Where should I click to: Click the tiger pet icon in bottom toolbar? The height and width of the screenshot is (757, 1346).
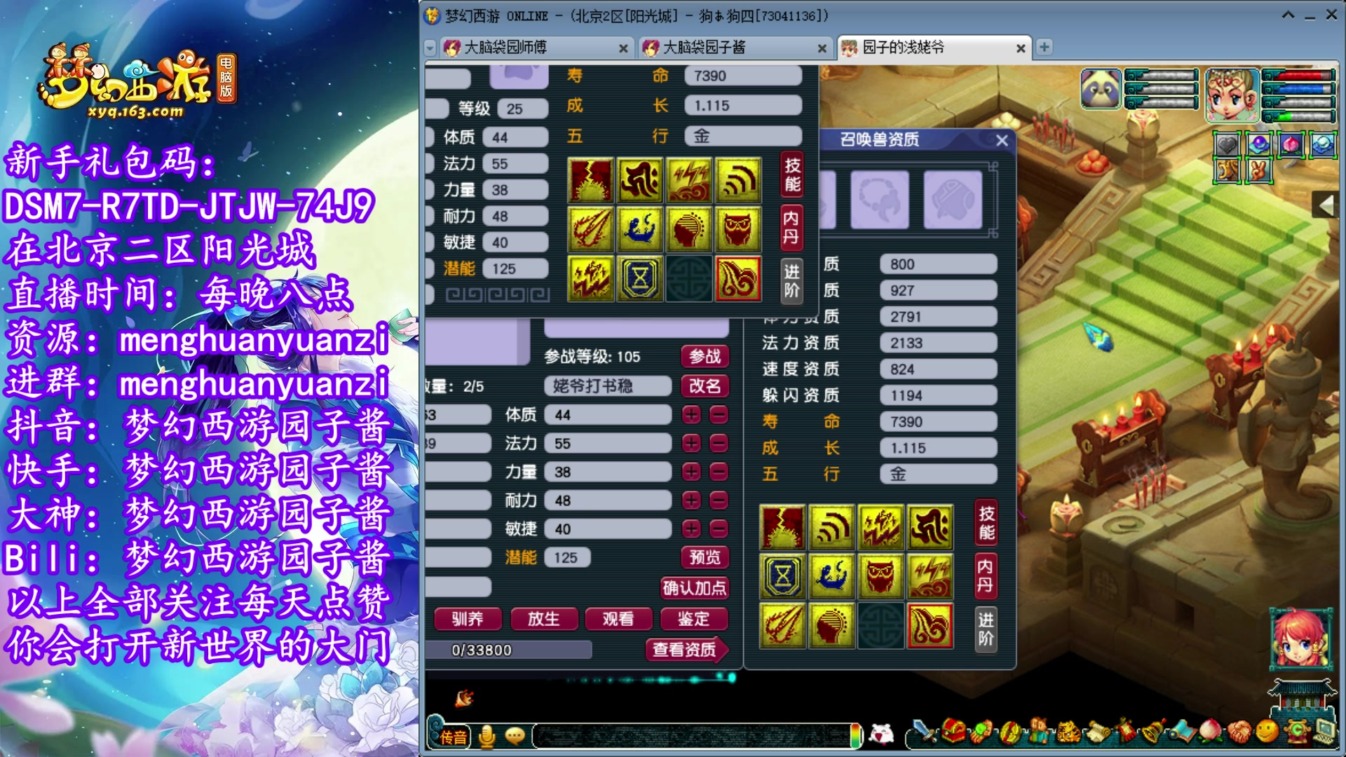pos(1068,732)
